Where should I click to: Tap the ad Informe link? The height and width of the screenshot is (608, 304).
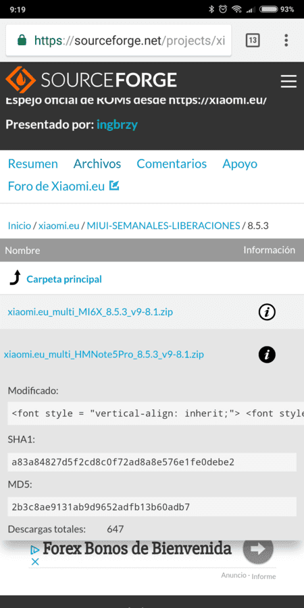click(263, 577)
